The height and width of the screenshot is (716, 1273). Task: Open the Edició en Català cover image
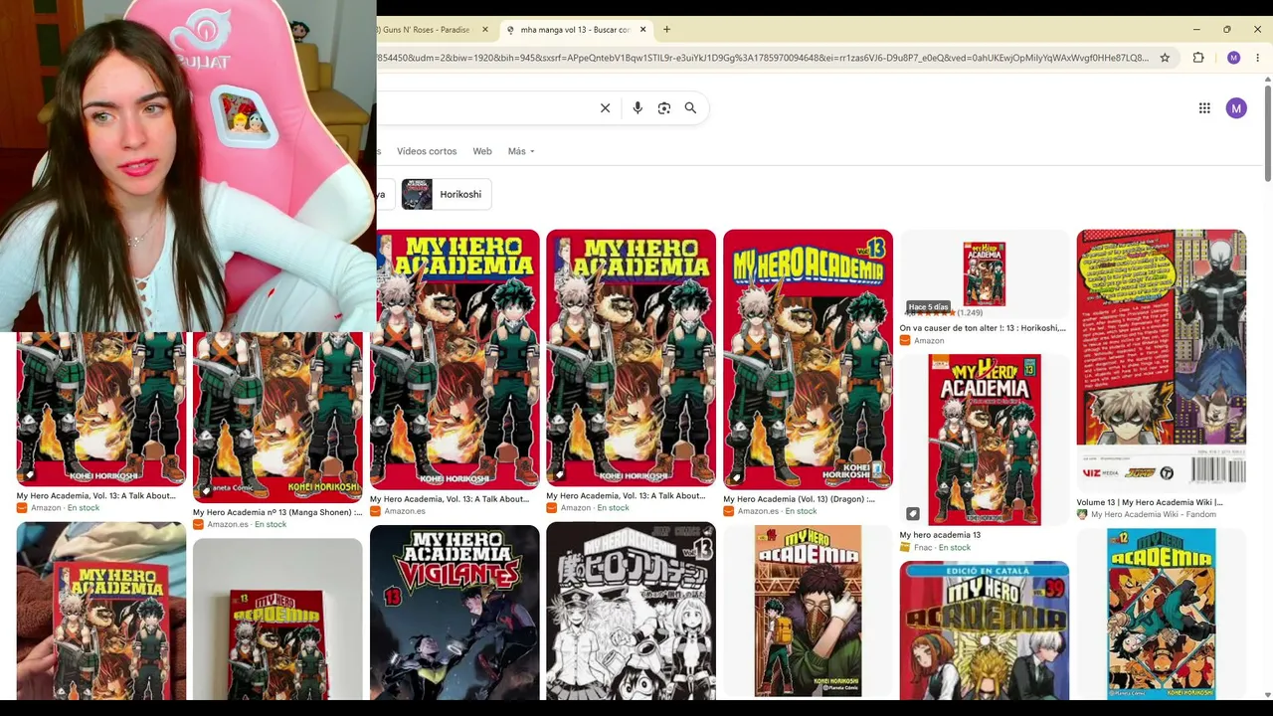(985, 630)
